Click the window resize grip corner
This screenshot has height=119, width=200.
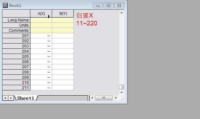pyautogui.click(x=122, y=99)
